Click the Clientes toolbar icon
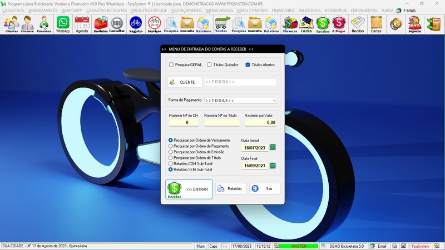Screen dimensions: 445x250 point(11,23)
